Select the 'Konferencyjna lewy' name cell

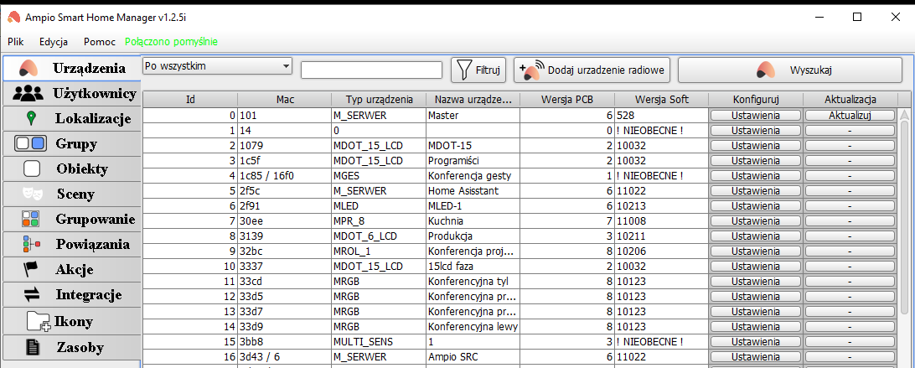click(473, 327)
